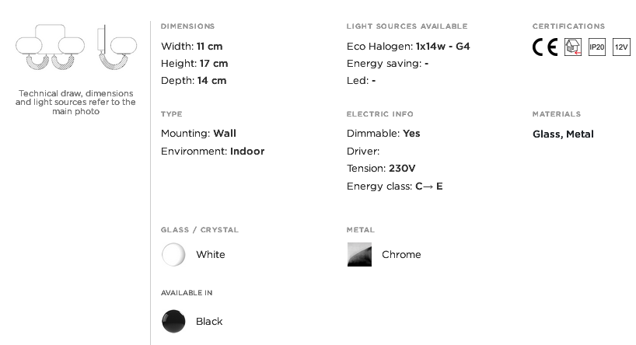The image size is (636, 345).
Task: Choose the White glass color swatch
Action: (173, 255)
